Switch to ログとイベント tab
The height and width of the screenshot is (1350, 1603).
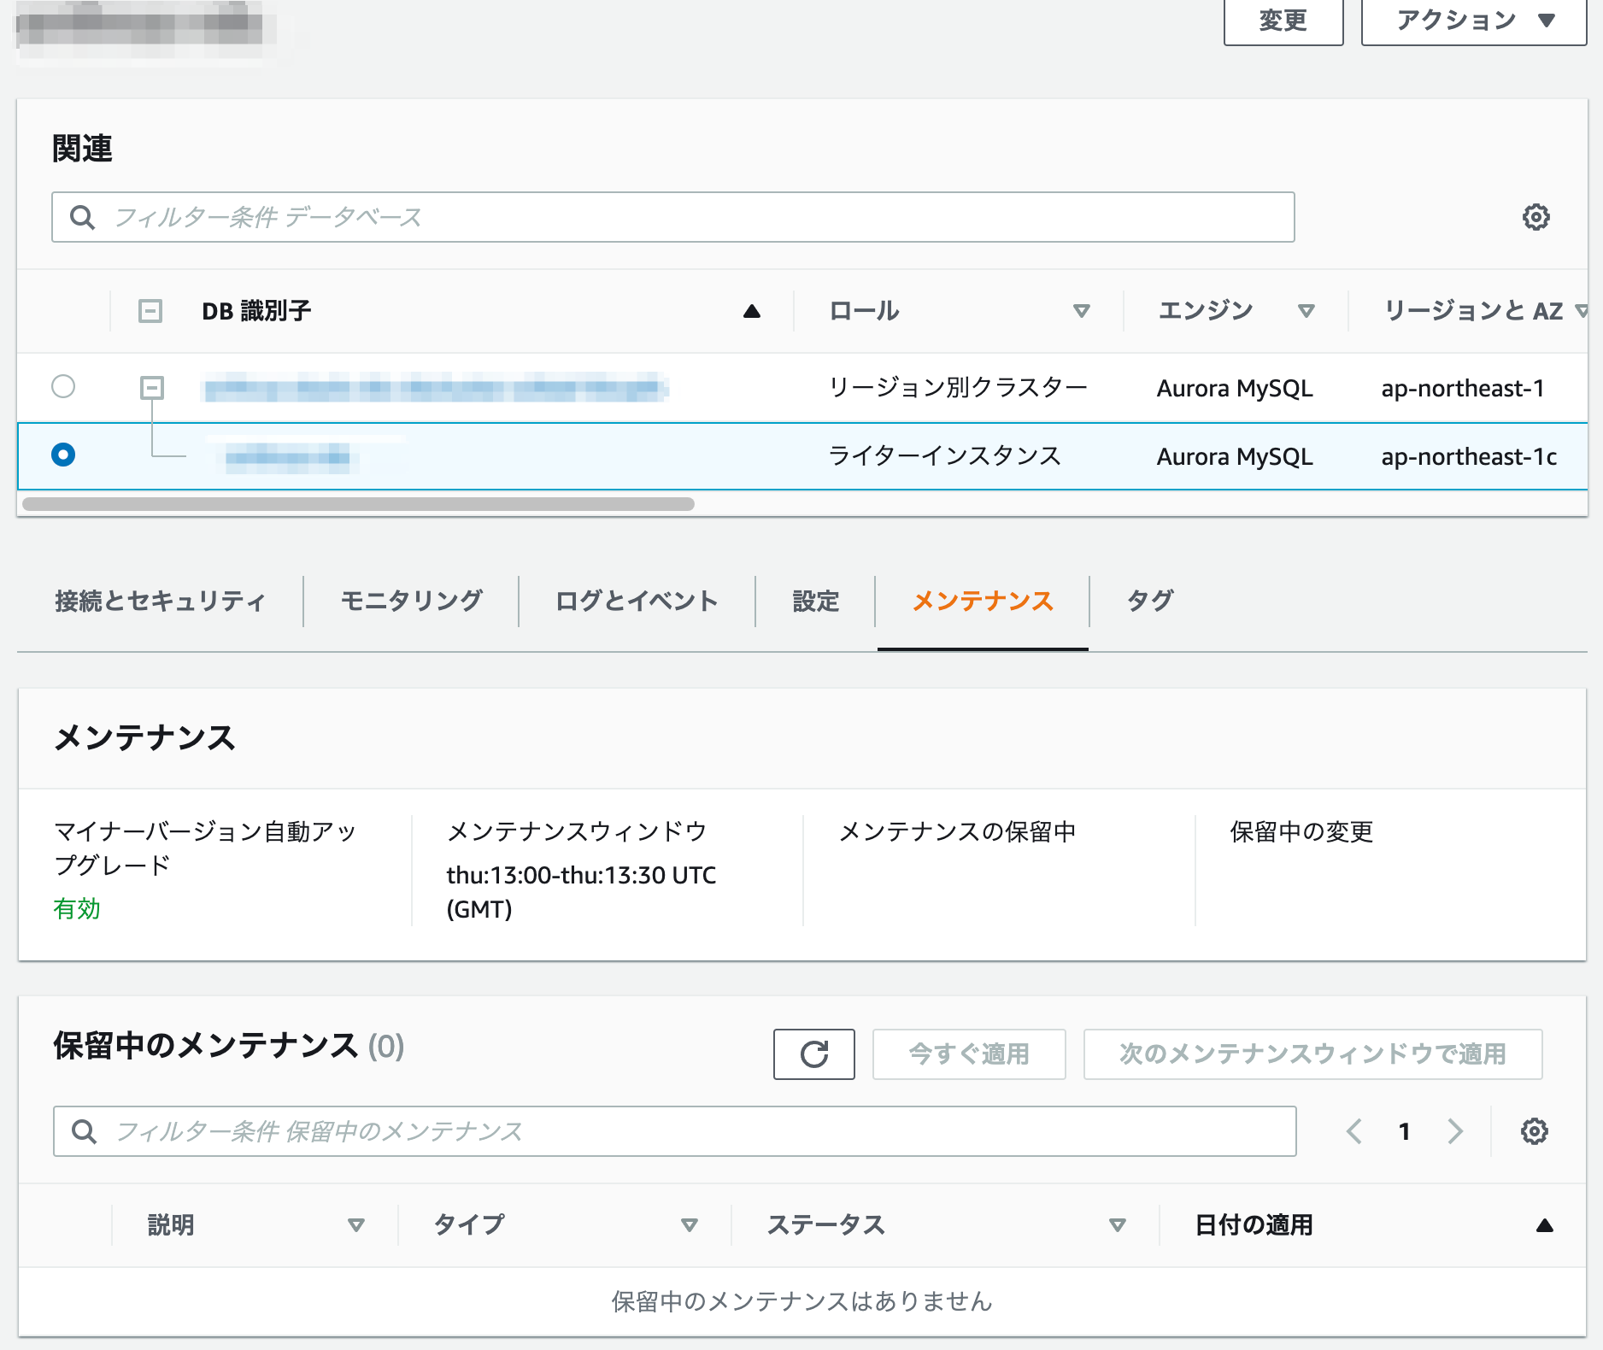coord(637,602)
